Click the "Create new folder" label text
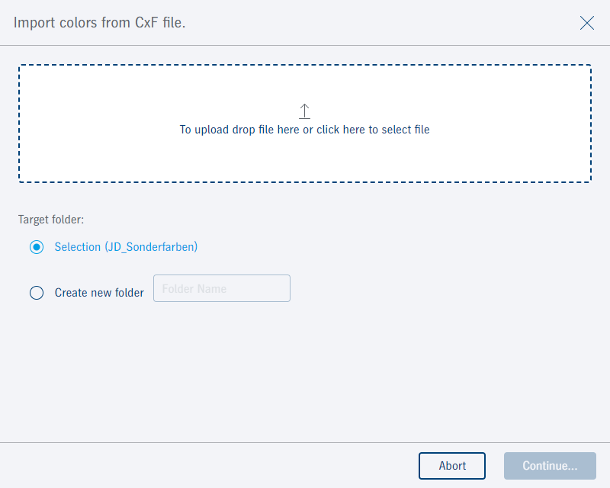Image resolution: width=610 pixels, height=488 pixels. 99,293
